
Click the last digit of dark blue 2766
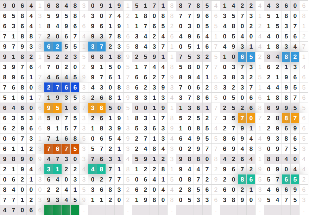pyautogui.click(x=75, y=88)
